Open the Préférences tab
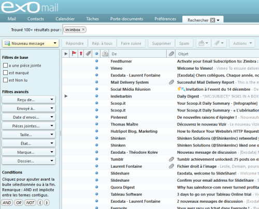The height and width of the screenshot is (209, 259). point(165,19)
